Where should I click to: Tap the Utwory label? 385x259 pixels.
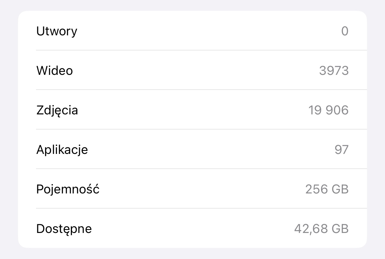(57, 31)
